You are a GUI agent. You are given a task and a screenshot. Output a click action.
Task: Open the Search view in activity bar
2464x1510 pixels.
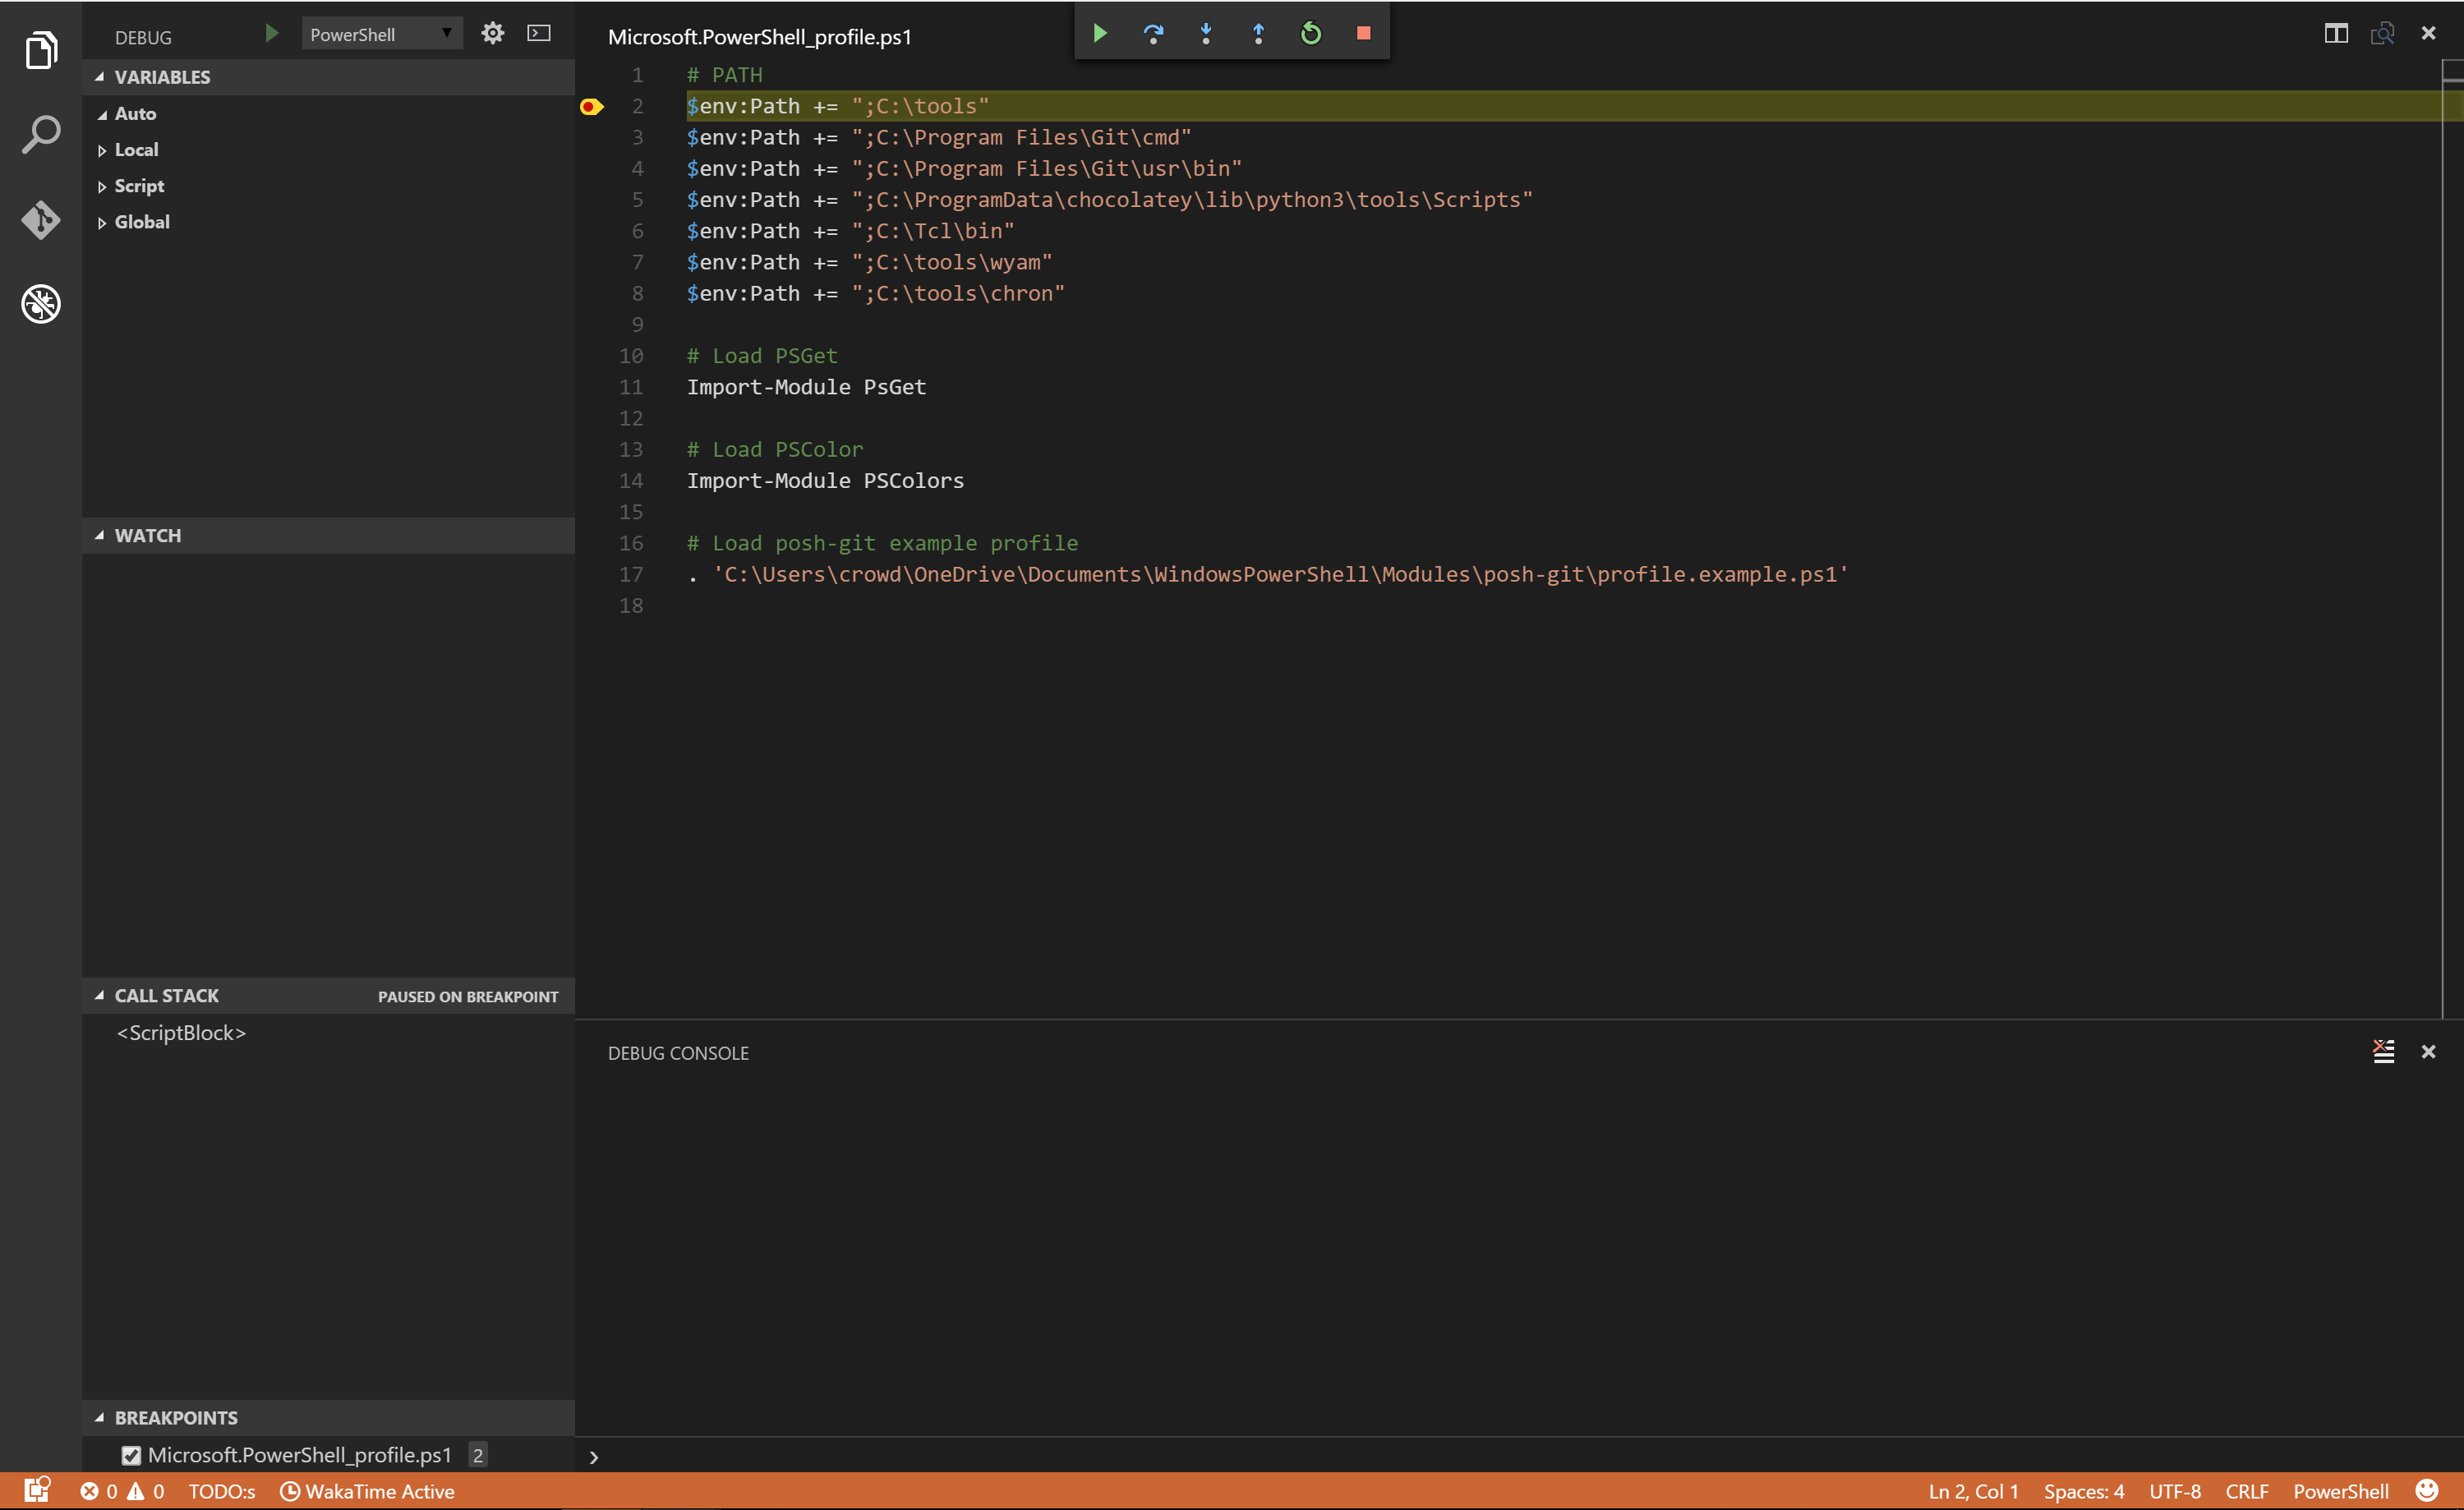(41, 134)
